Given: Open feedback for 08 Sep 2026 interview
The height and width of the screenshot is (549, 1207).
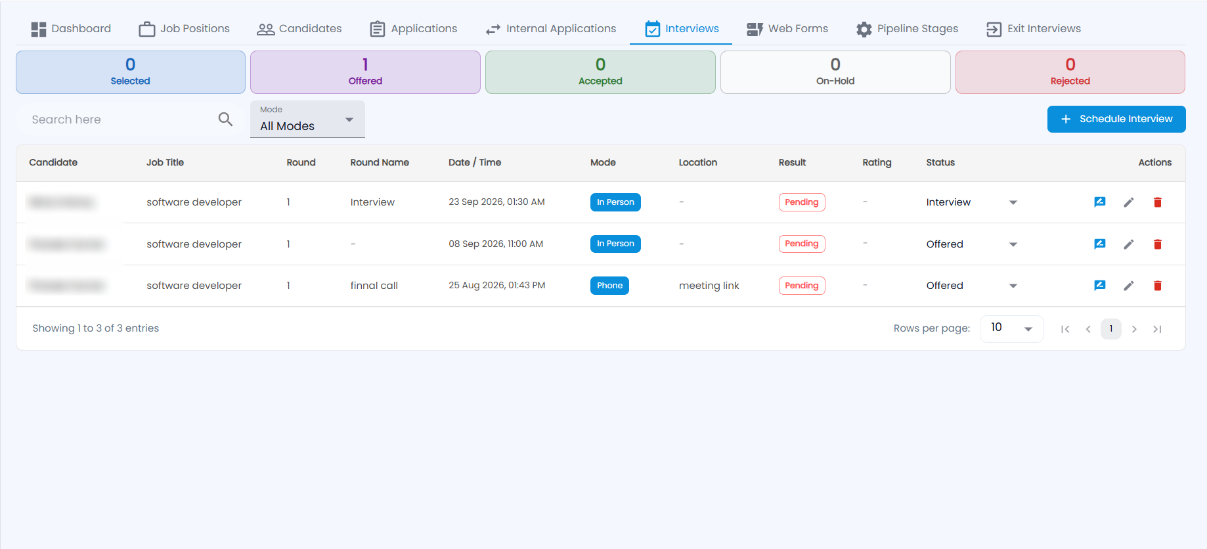Looking at the screenshot, I should pos(1099,244).
